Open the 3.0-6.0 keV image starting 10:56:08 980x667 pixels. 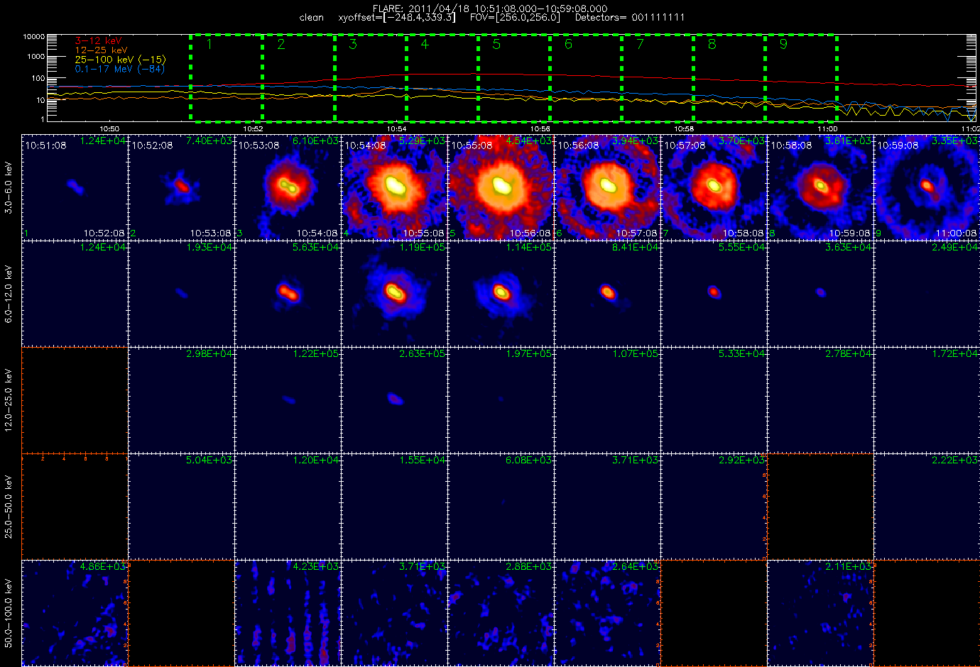607,187
